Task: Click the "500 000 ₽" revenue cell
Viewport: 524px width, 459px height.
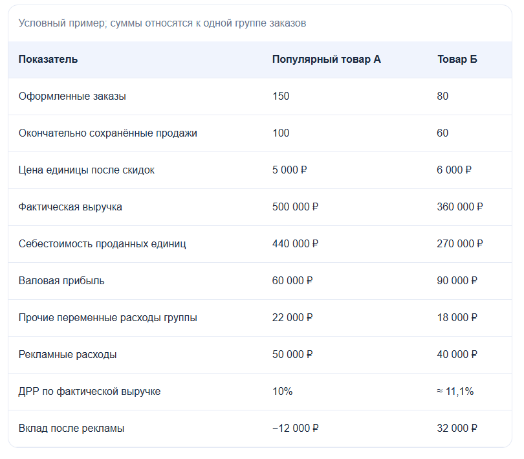Action: tap(295, 207)
